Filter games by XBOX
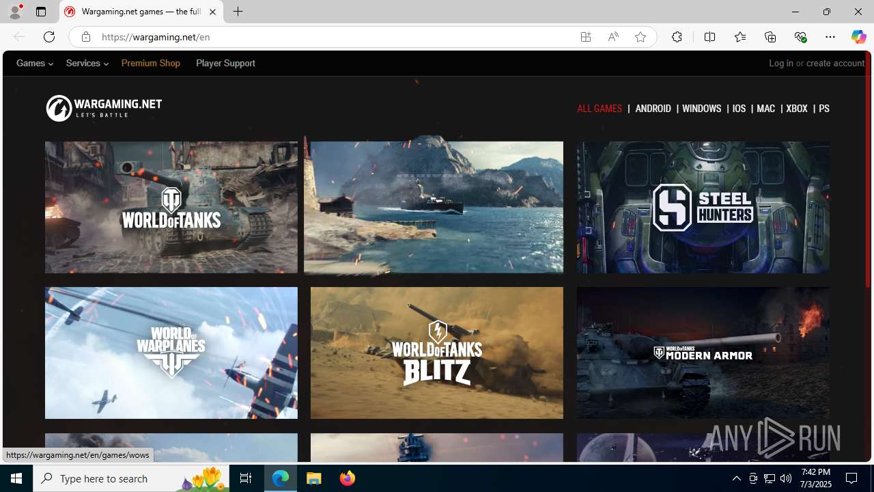The height and width of the screenshot is (492, 874). pos(796,109)
